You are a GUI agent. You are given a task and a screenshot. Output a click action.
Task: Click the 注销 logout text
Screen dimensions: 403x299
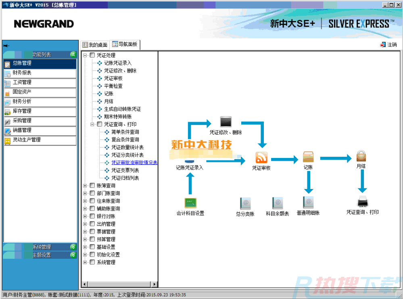click(x=392, y=45)
